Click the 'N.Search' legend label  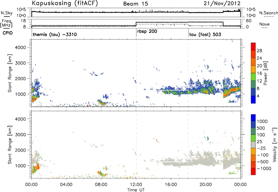click(x=268, y=13)
